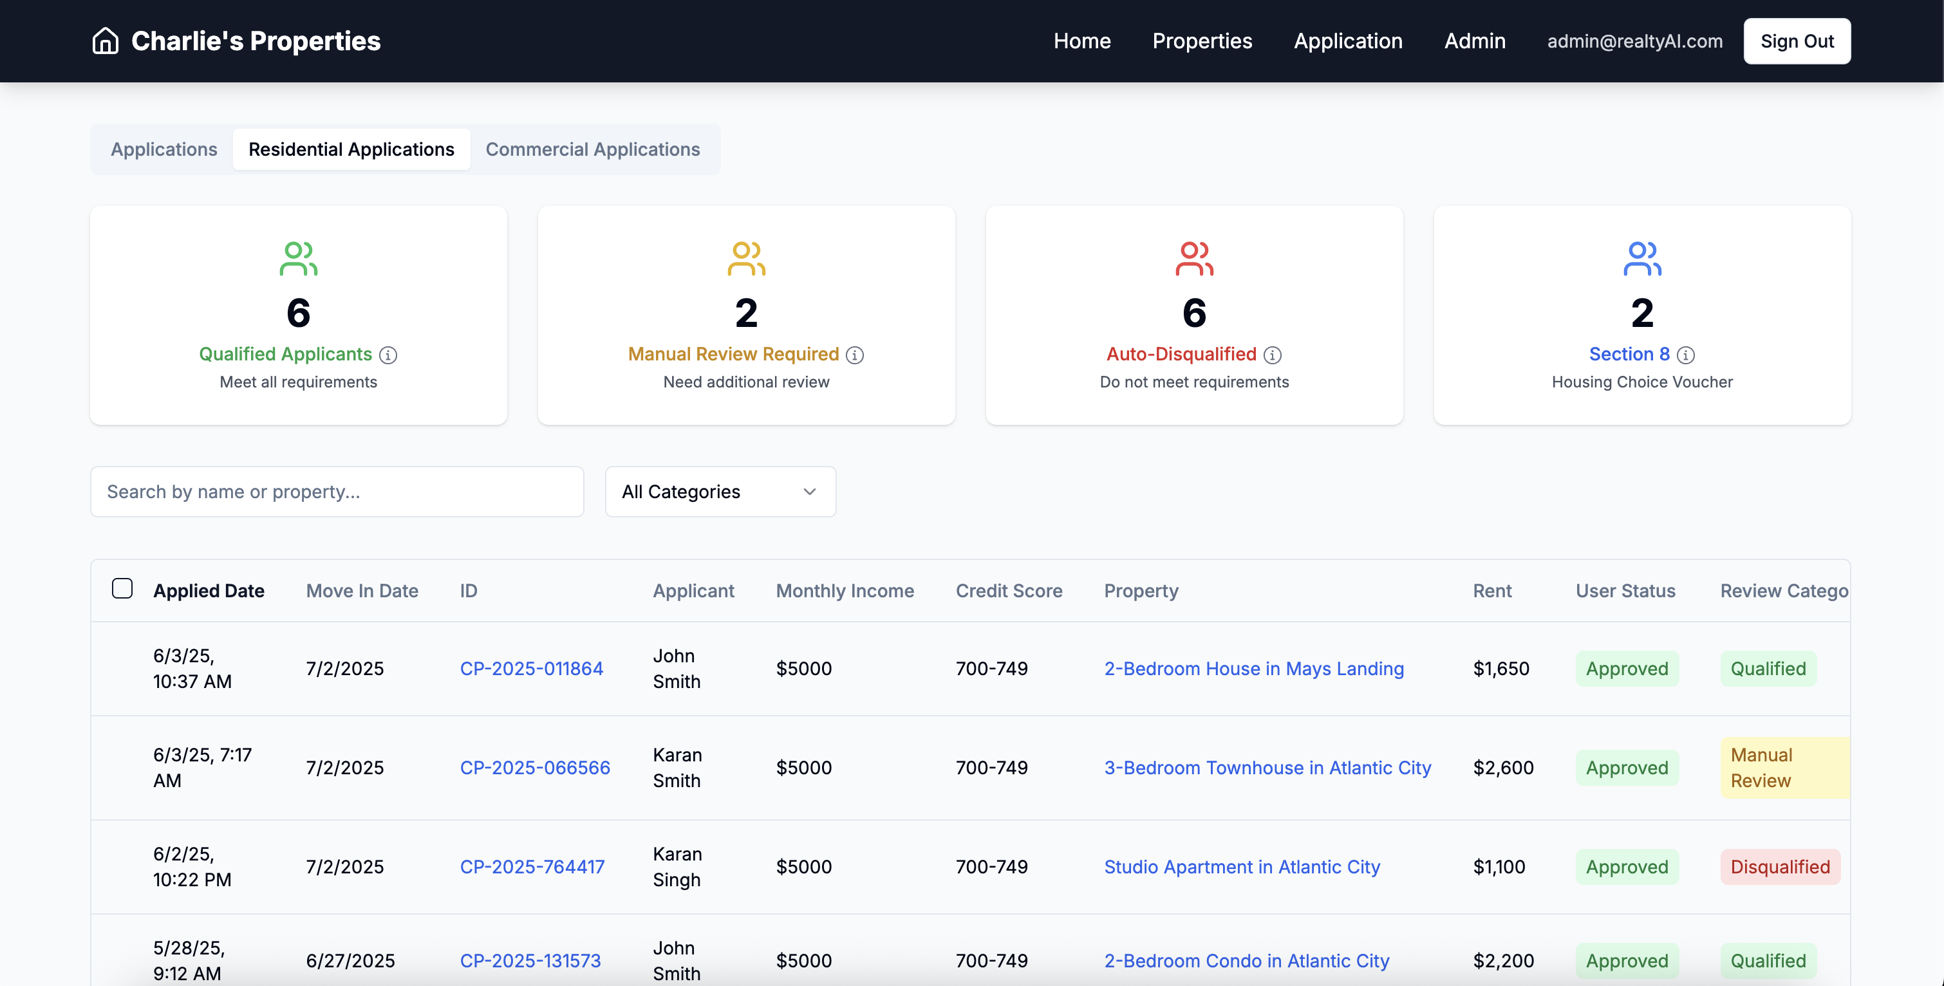This screenshot has width=1944, height=986.
Task: Switch to the Applications tab
Action: coord(164,149)
